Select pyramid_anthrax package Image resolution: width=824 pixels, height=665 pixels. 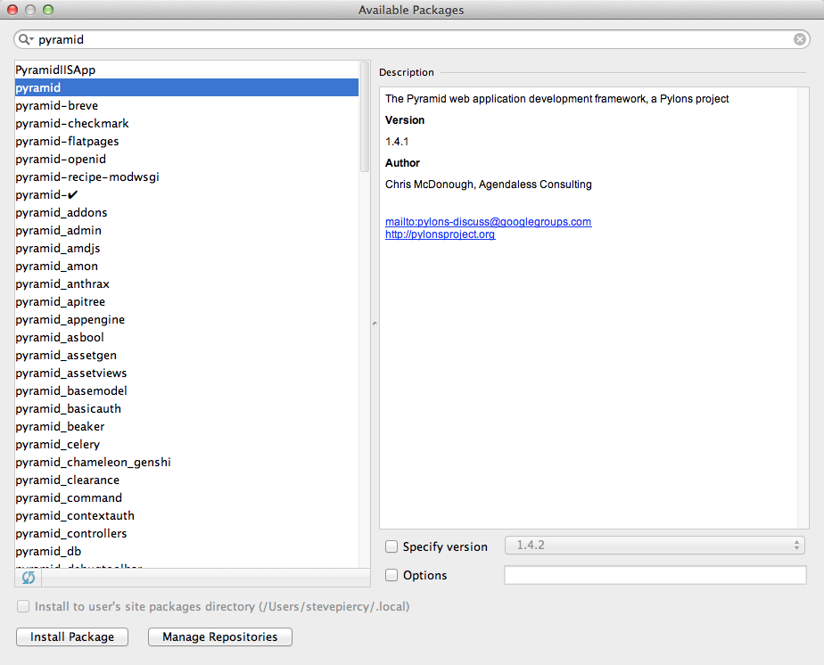click(x=186, y=284)
